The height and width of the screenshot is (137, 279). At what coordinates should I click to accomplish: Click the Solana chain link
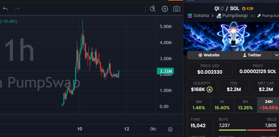tap(201, 15)
